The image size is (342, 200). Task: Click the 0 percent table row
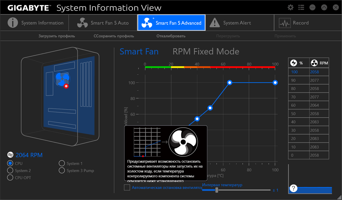(308, 155)
